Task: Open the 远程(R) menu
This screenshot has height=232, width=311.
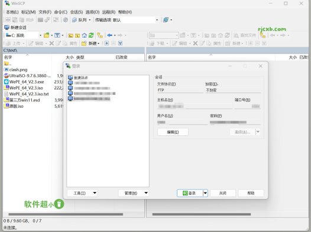Action: pyautogui.click(x=109, y=12)
